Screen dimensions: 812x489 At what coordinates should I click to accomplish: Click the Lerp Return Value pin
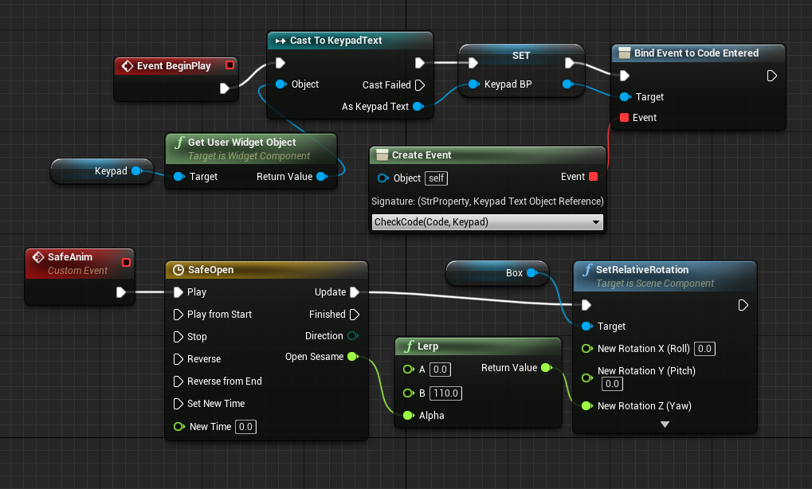point(546,368)
